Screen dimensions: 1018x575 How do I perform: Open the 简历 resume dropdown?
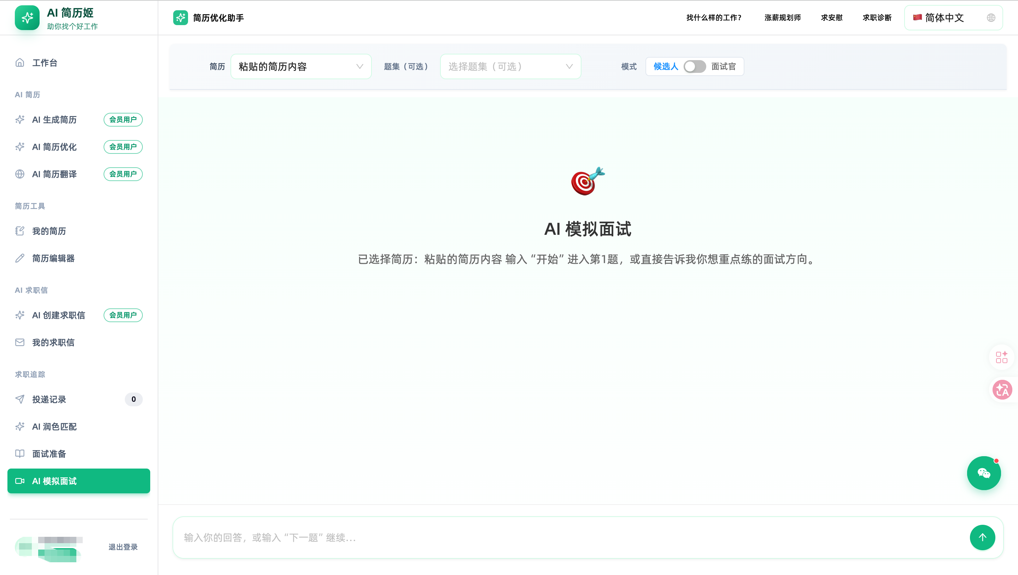300,66
